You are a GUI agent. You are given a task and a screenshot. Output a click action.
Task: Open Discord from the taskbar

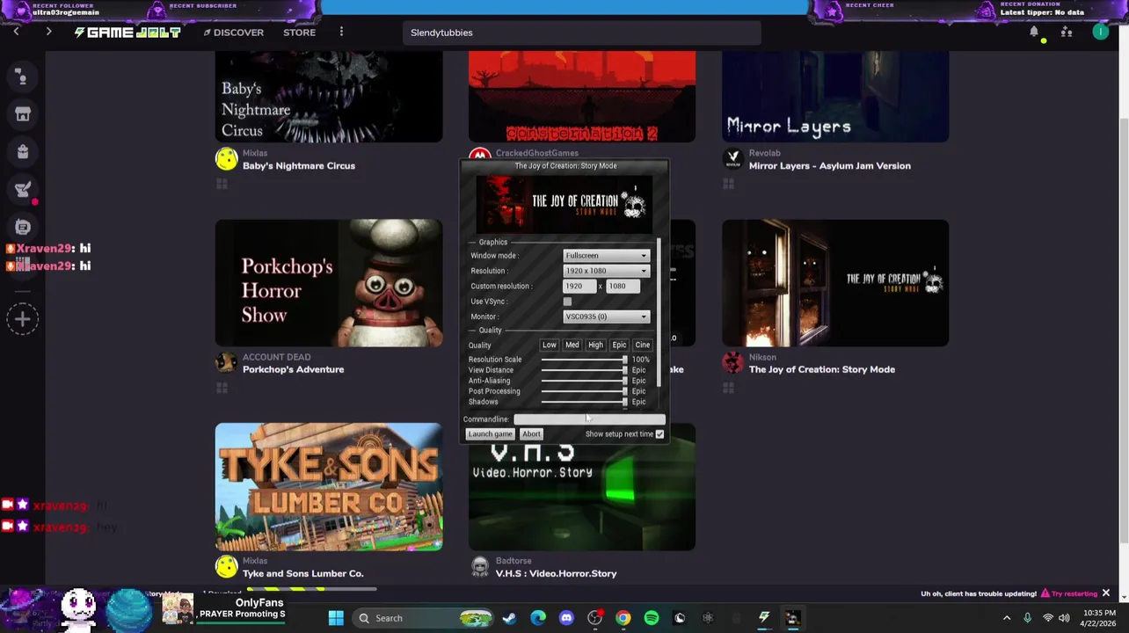click(566, 618)
